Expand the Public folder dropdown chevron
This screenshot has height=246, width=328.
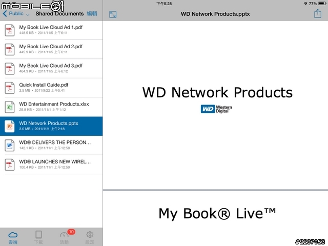tap(28, 15)
